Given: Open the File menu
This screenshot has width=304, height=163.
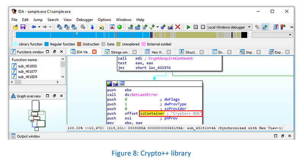Looking at the screenshot, I should click(x=14, y=20).
